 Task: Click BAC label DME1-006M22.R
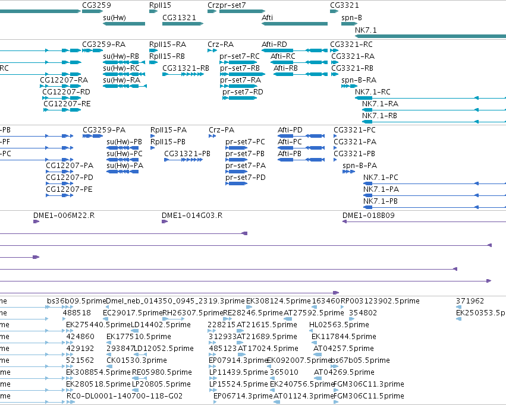pyautogui.click(x=64, y=216)
